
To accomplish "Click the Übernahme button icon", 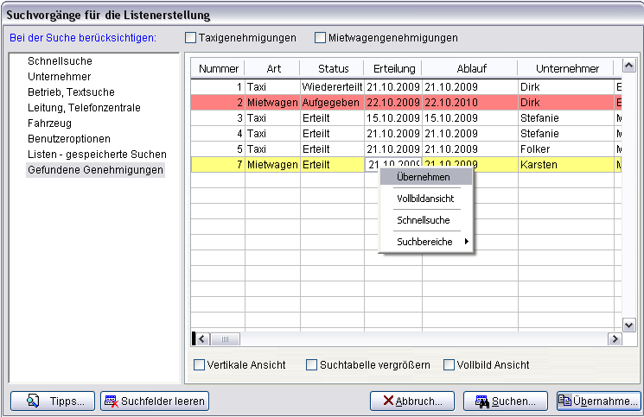I will (564, 401).
